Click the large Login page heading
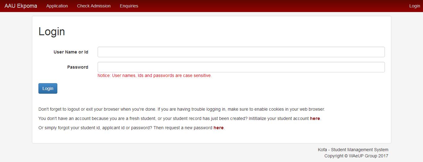 (x=52, y=32)
